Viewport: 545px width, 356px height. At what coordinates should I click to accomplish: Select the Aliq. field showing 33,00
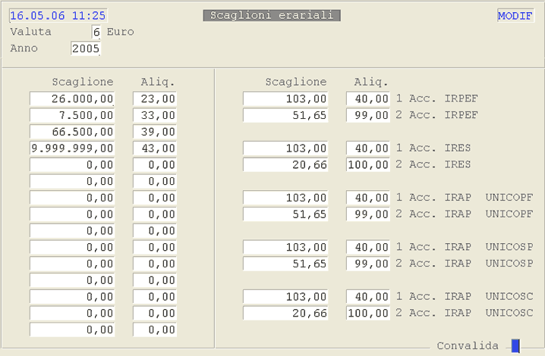pos(155,115)
